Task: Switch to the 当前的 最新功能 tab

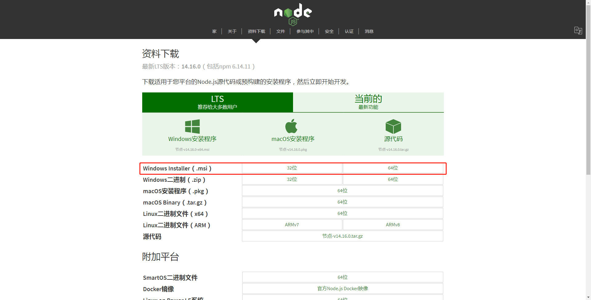Action: [368, 102]
